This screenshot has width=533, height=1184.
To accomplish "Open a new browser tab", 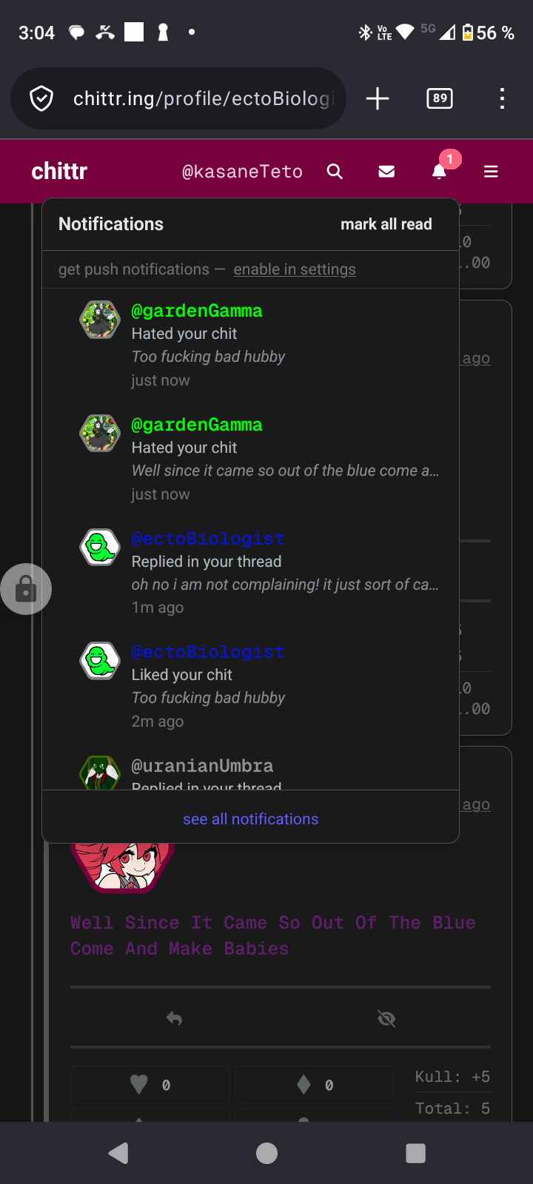I will [x=378, y=98].
